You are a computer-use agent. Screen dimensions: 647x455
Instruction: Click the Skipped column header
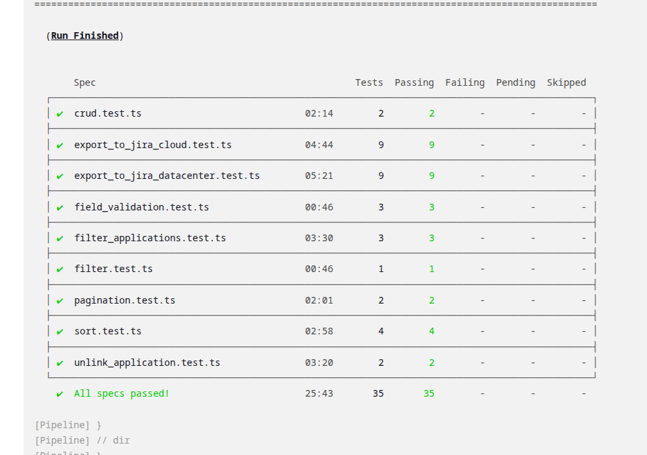566,82
